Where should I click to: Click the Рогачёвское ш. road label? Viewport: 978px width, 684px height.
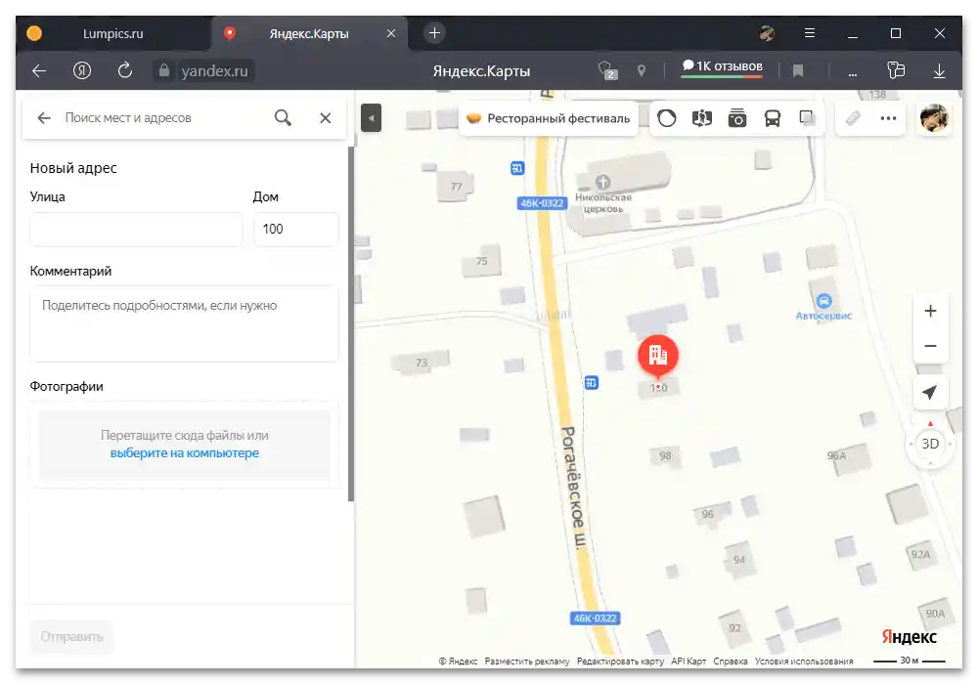(574, 488)
